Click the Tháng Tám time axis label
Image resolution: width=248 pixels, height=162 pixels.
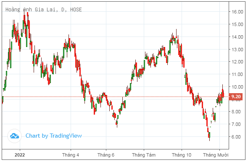pyautogui.click(x=144, y=155)
